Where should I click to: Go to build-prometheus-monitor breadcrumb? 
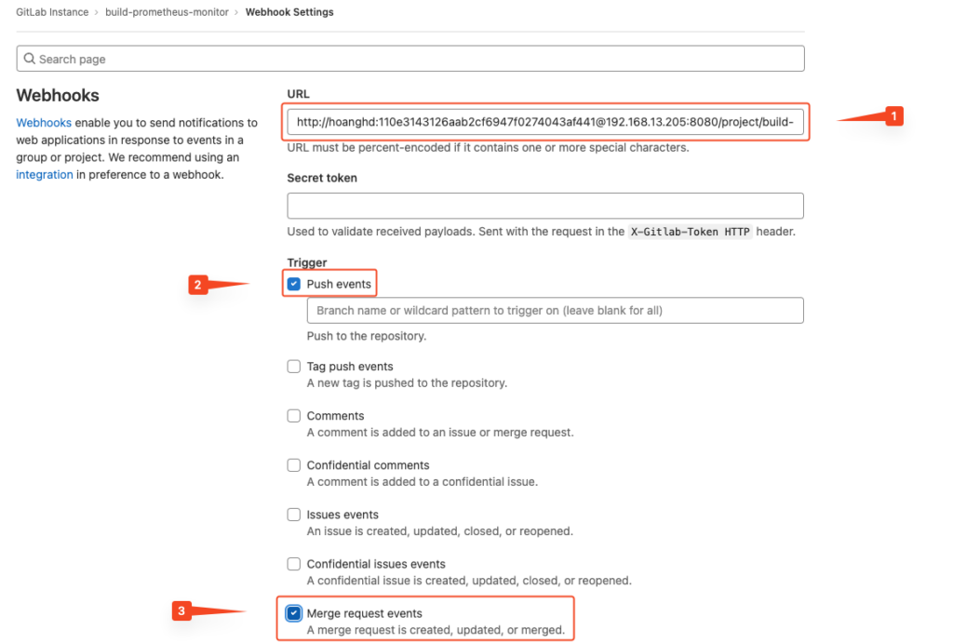pyautogui.click(x=167, y=12)
